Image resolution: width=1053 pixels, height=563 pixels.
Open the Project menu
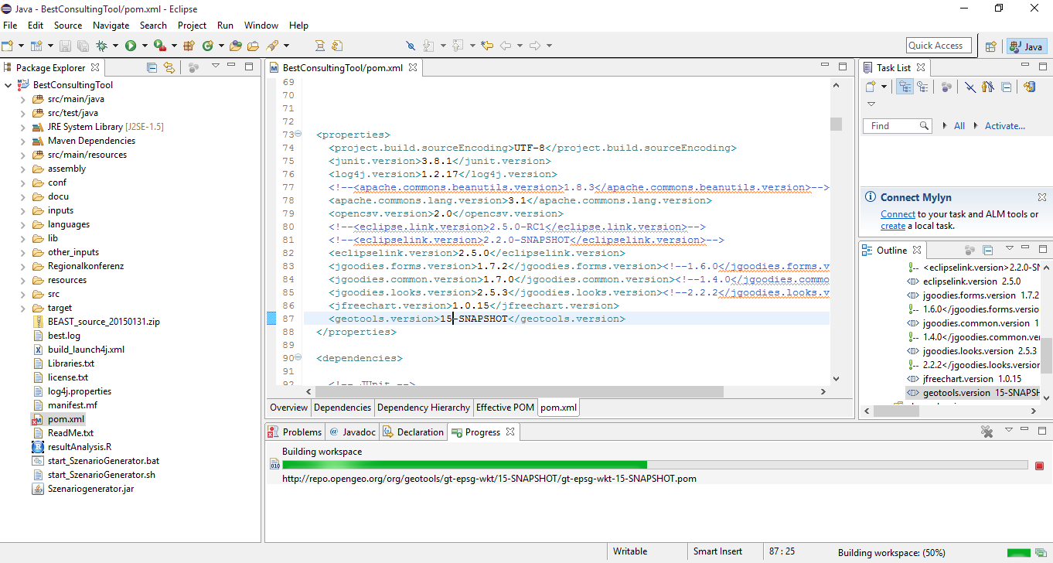[192, 26]
